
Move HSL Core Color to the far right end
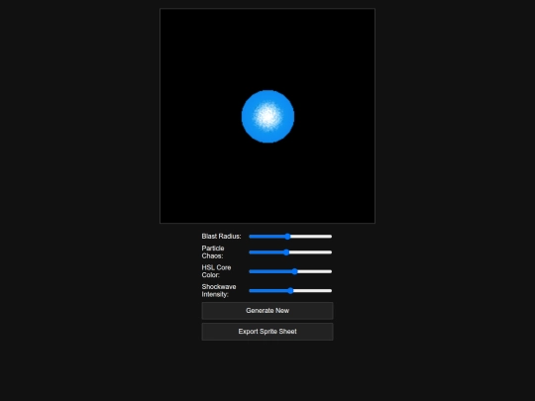coord(331,271)
